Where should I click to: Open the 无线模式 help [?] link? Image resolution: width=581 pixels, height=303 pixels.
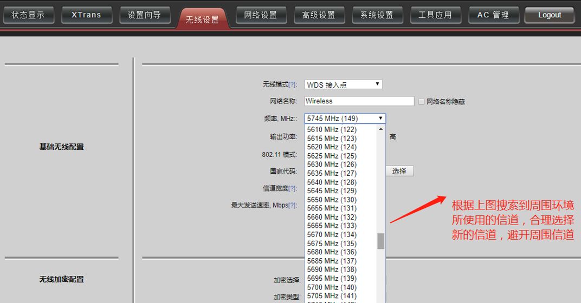[x=293, y=84]
